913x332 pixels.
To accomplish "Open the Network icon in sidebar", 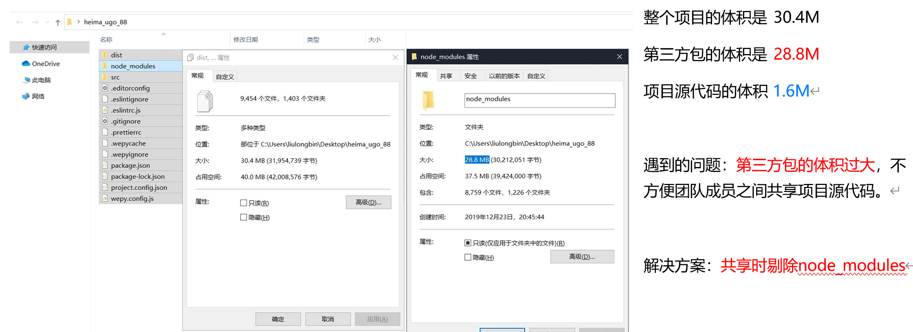I will click(26, 97).
